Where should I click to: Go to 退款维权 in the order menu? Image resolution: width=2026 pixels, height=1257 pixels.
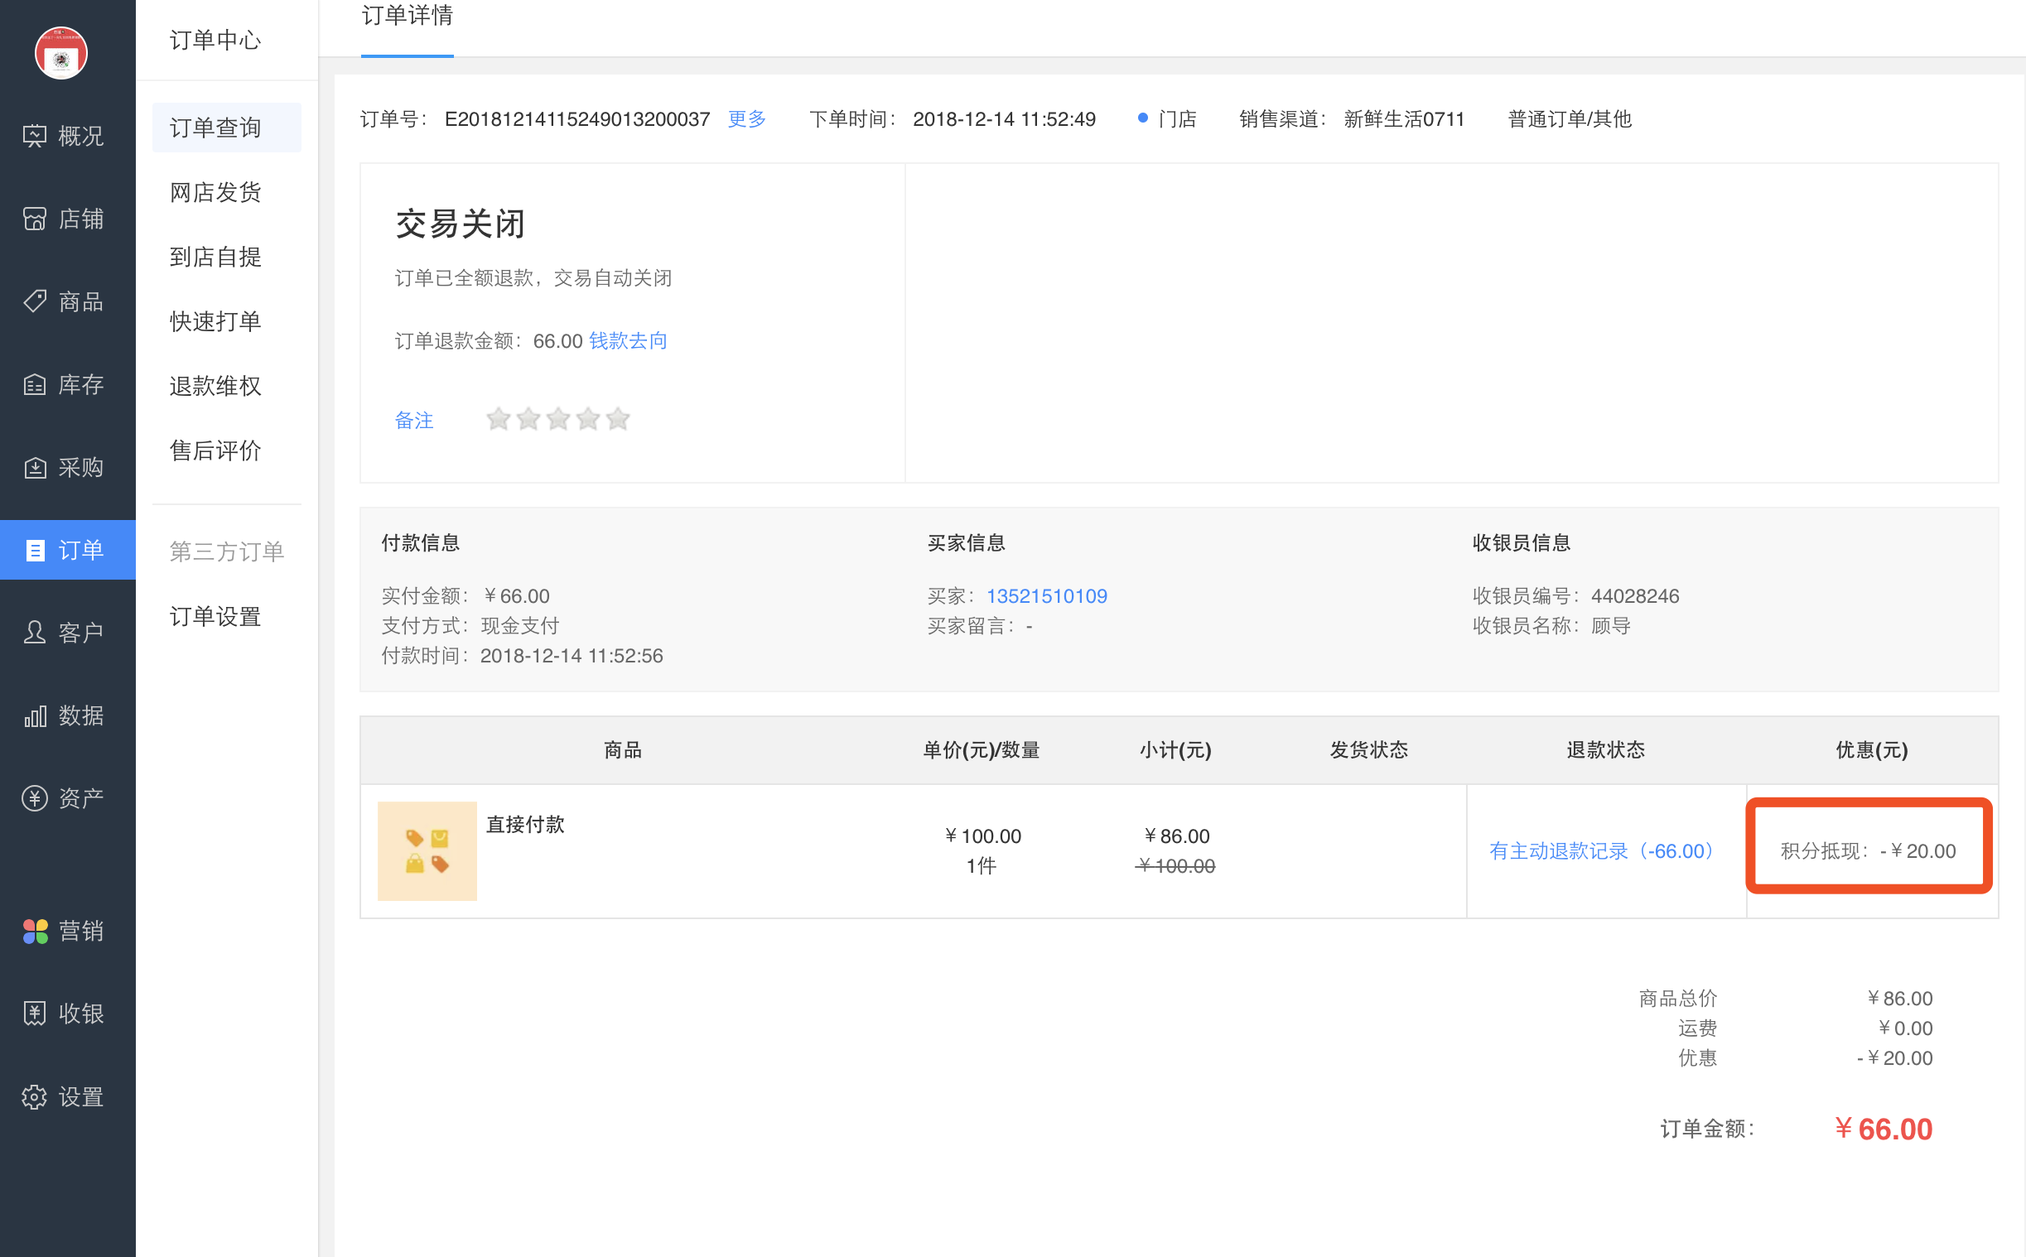click(x=215, y=386)
